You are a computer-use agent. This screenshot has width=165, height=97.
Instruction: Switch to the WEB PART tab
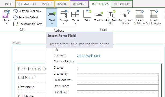pyautogui.click(x=79, y=4)
